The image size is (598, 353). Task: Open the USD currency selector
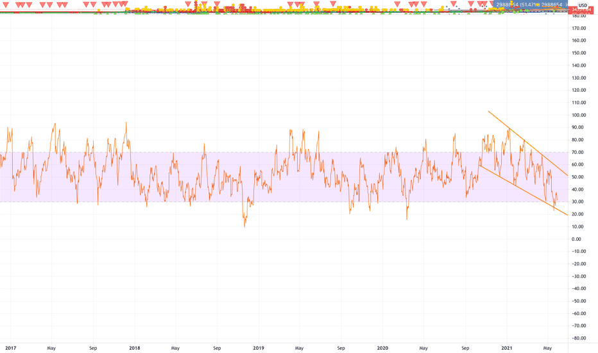(x=583, y=5)
